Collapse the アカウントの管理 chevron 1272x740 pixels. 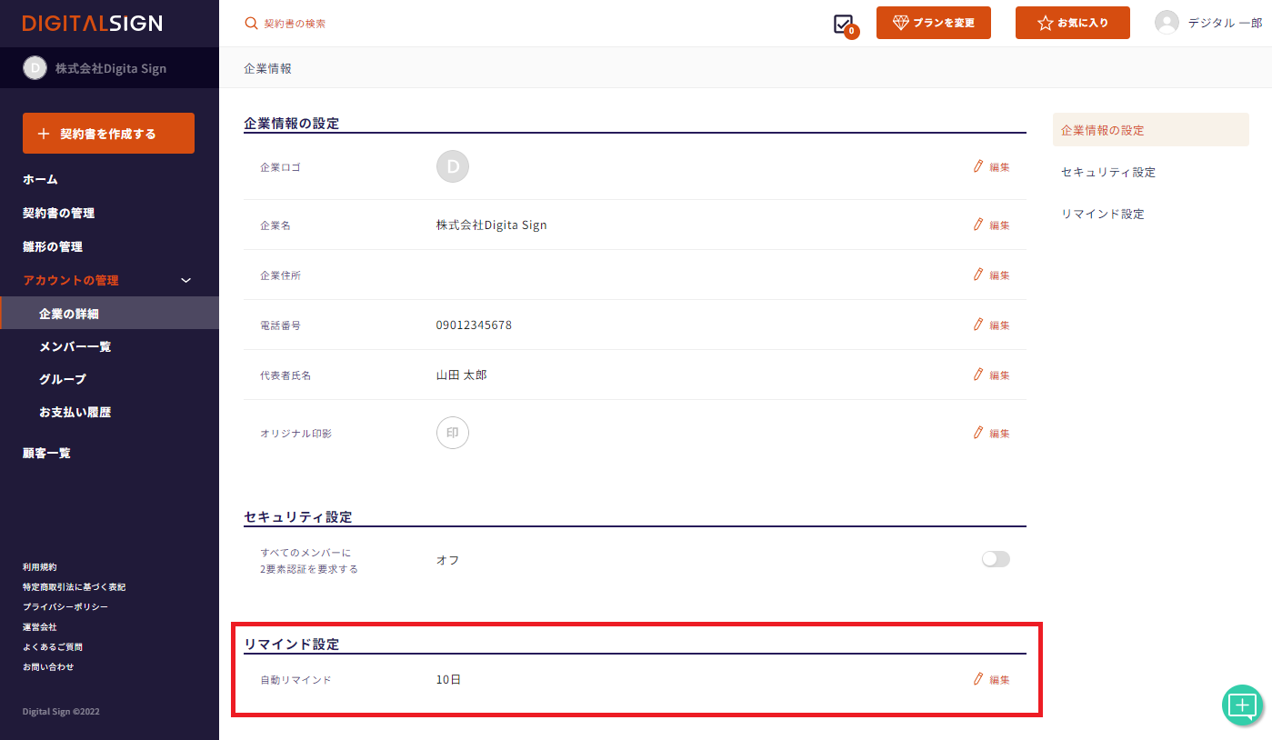186,280
